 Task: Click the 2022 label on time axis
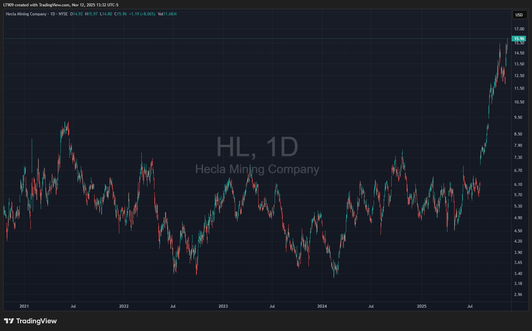pos(124,306)
